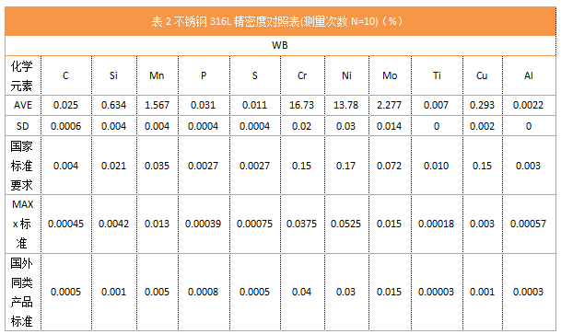Click national standard value 0.035
This screenshot has width=561, height=334.
click(x=157, y=166)
